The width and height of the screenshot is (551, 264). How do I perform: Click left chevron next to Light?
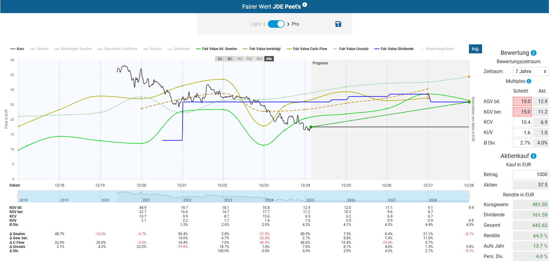[x=264, y=24]
